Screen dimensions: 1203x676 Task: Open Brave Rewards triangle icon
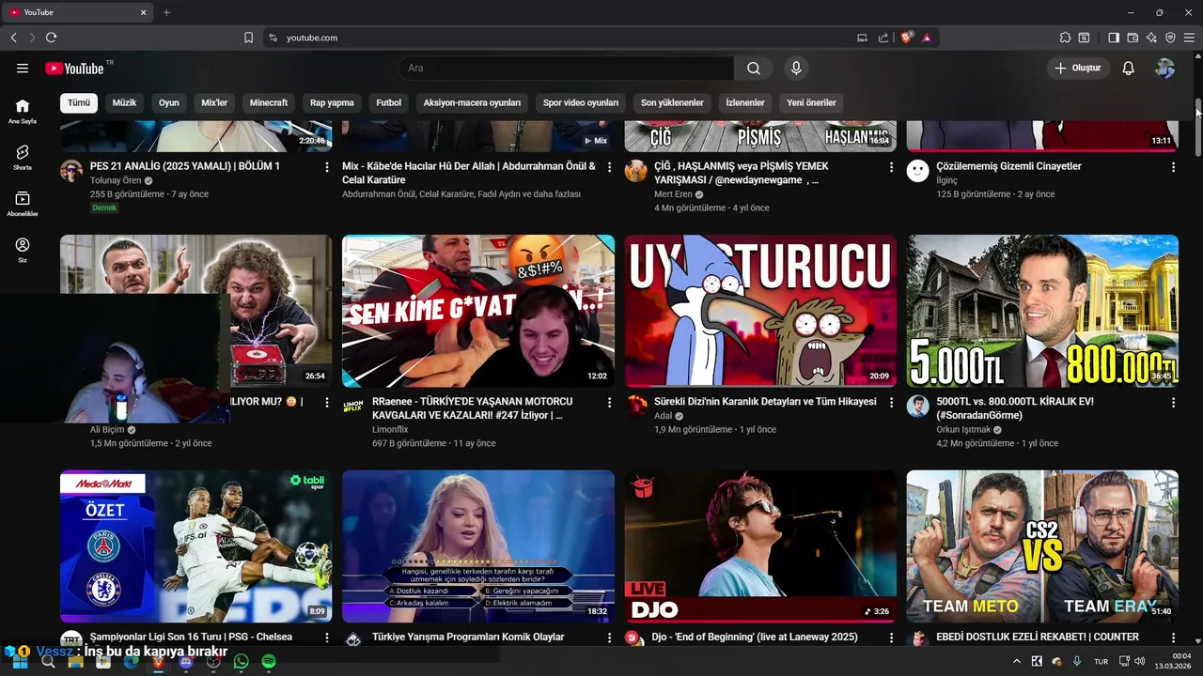click(927, 38)
